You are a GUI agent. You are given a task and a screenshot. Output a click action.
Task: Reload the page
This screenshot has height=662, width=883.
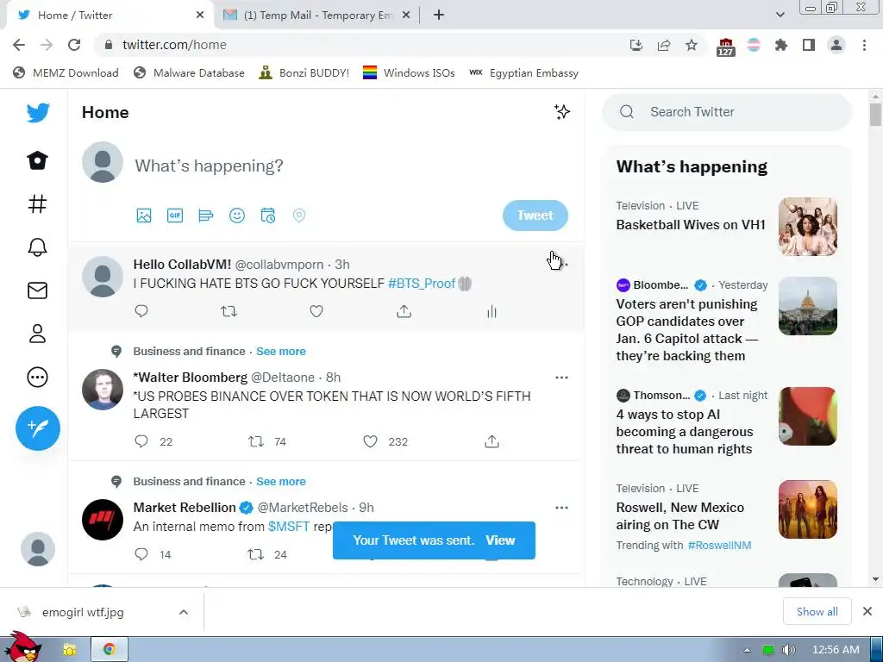point(74,45)
